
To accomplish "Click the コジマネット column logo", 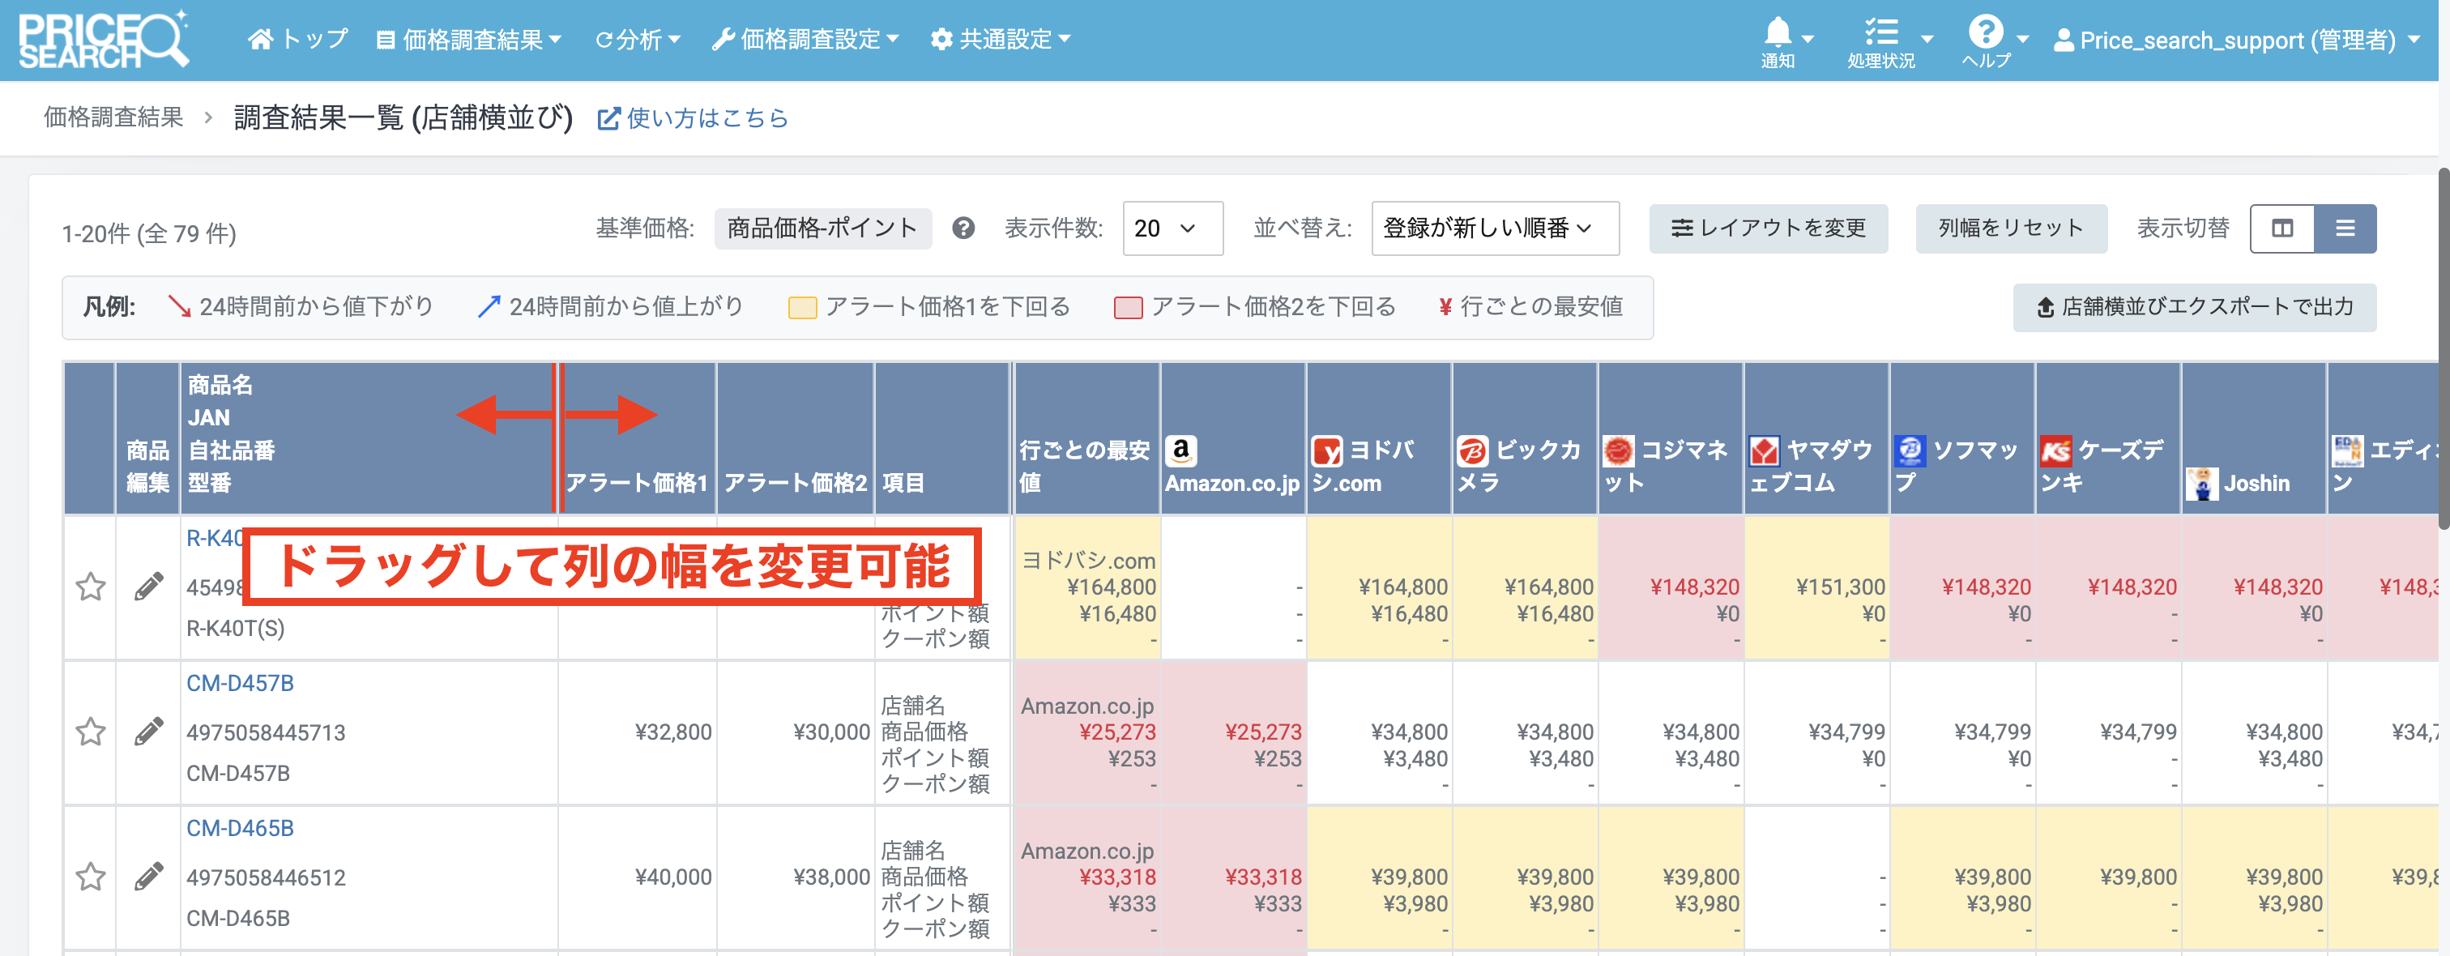I will [1618, 451].
